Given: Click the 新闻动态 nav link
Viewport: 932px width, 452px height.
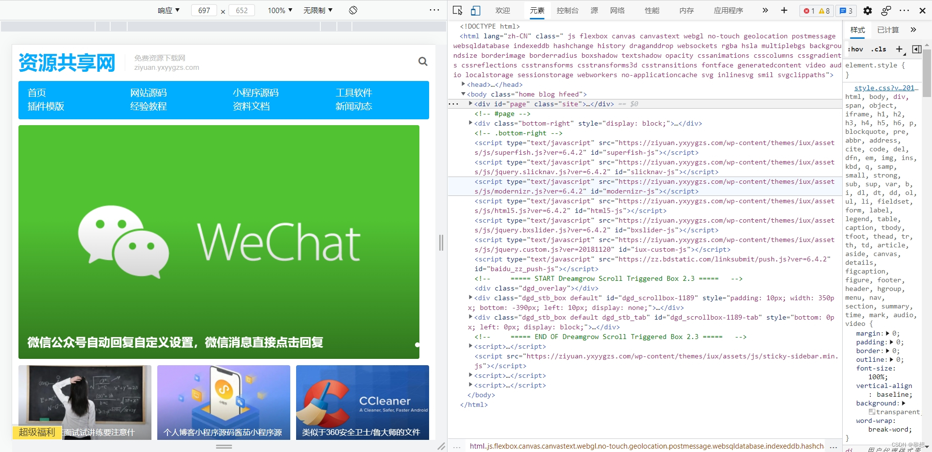Looking at the screenshot, I should pos(354,106).
